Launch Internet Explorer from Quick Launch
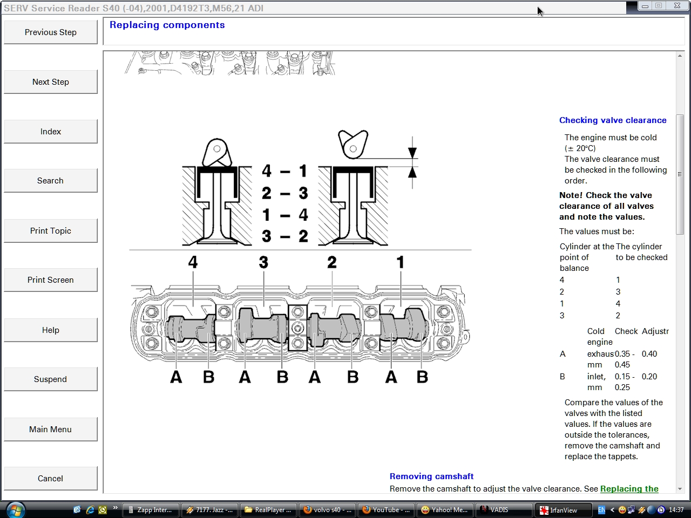 [90, 509]
